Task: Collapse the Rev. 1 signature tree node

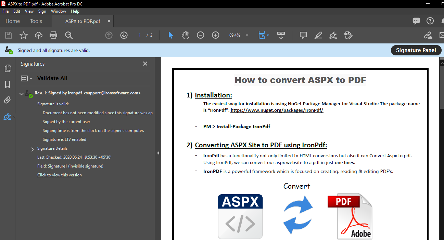Action: (x=22, y=93)
